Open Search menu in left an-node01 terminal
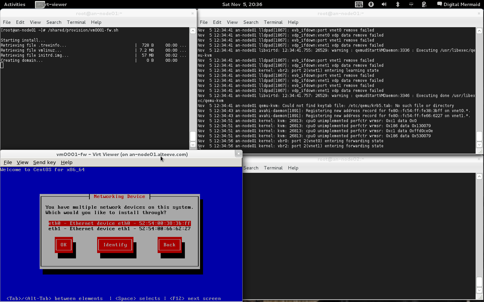The width and height of the screenshot is (484, 302). (x=54, y=22)
